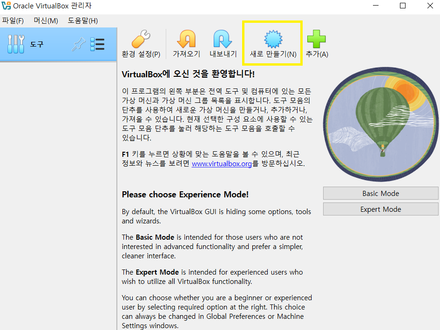440x330 pixels.
Task: Click the 'Please choose Experience Mode!' heading
Action: 185,195
